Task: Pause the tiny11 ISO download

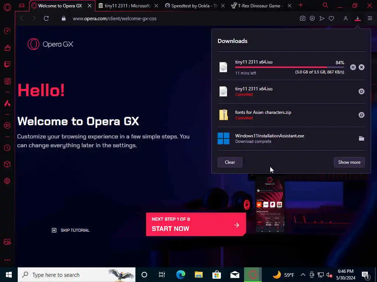Action: 353,67
